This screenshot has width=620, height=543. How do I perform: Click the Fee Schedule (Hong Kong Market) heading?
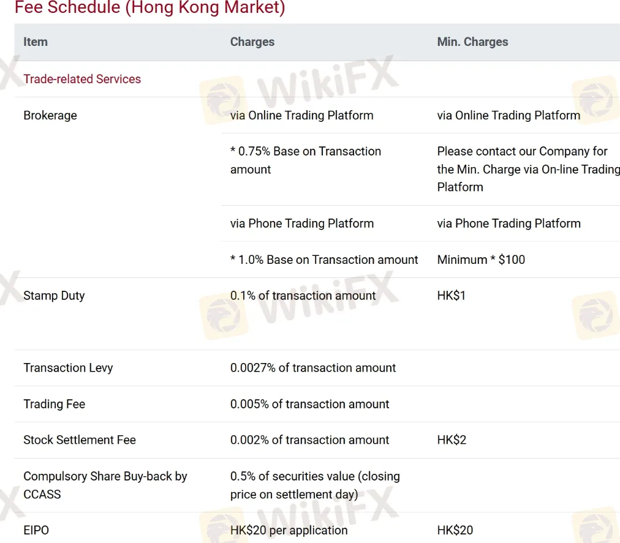tap(149, 9)
